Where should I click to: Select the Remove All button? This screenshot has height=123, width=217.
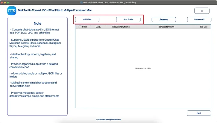click(199, 19)
